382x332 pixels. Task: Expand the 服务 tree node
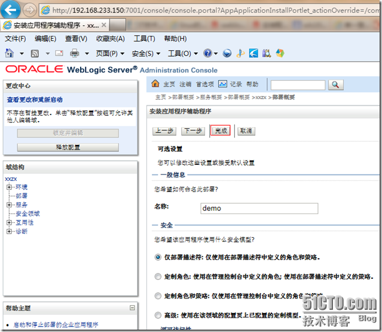tap(9, 205)
